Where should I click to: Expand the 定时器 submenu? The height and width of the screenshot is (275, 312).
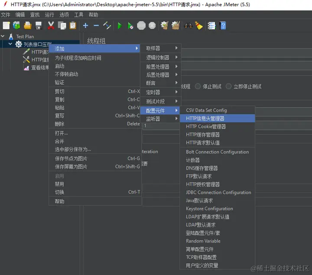161,92
